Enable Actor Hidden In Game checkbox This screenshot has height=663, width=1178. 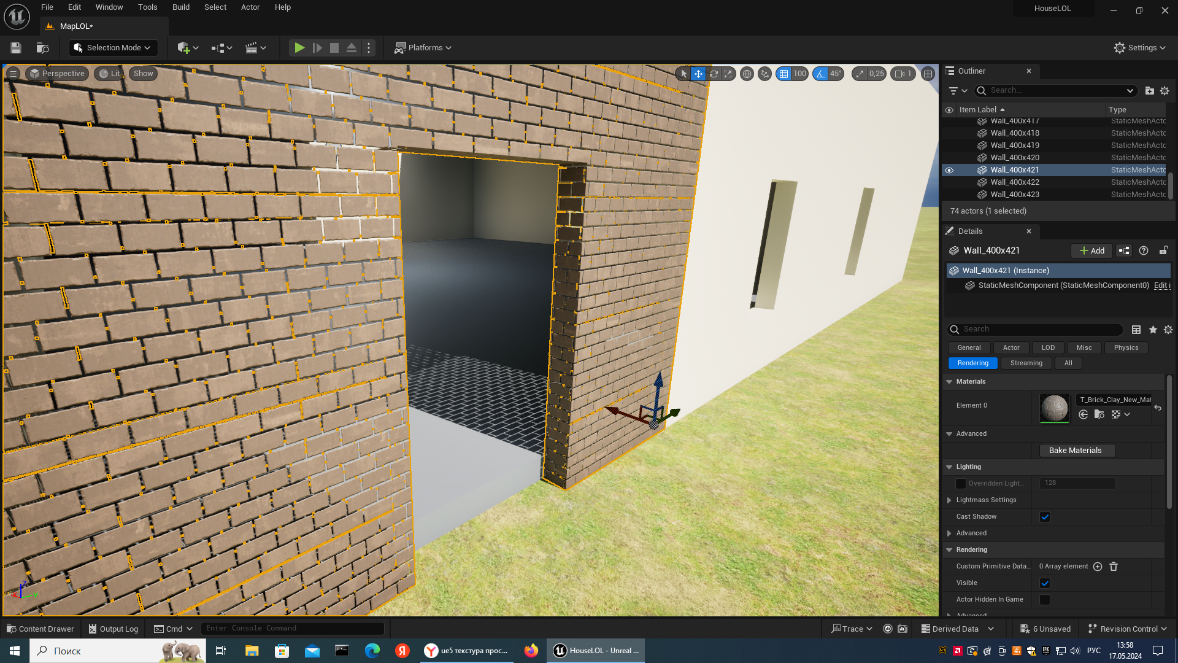[1045, 600]
